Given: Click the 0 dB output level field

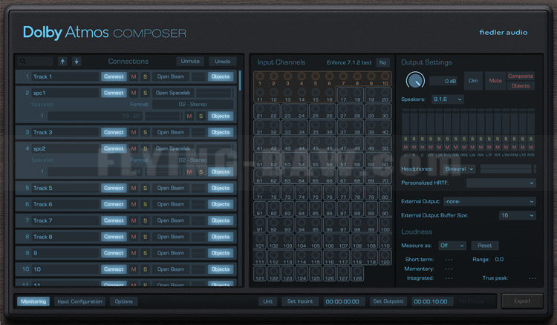Looking at the screenshot, I should click(x=443, y=81).
